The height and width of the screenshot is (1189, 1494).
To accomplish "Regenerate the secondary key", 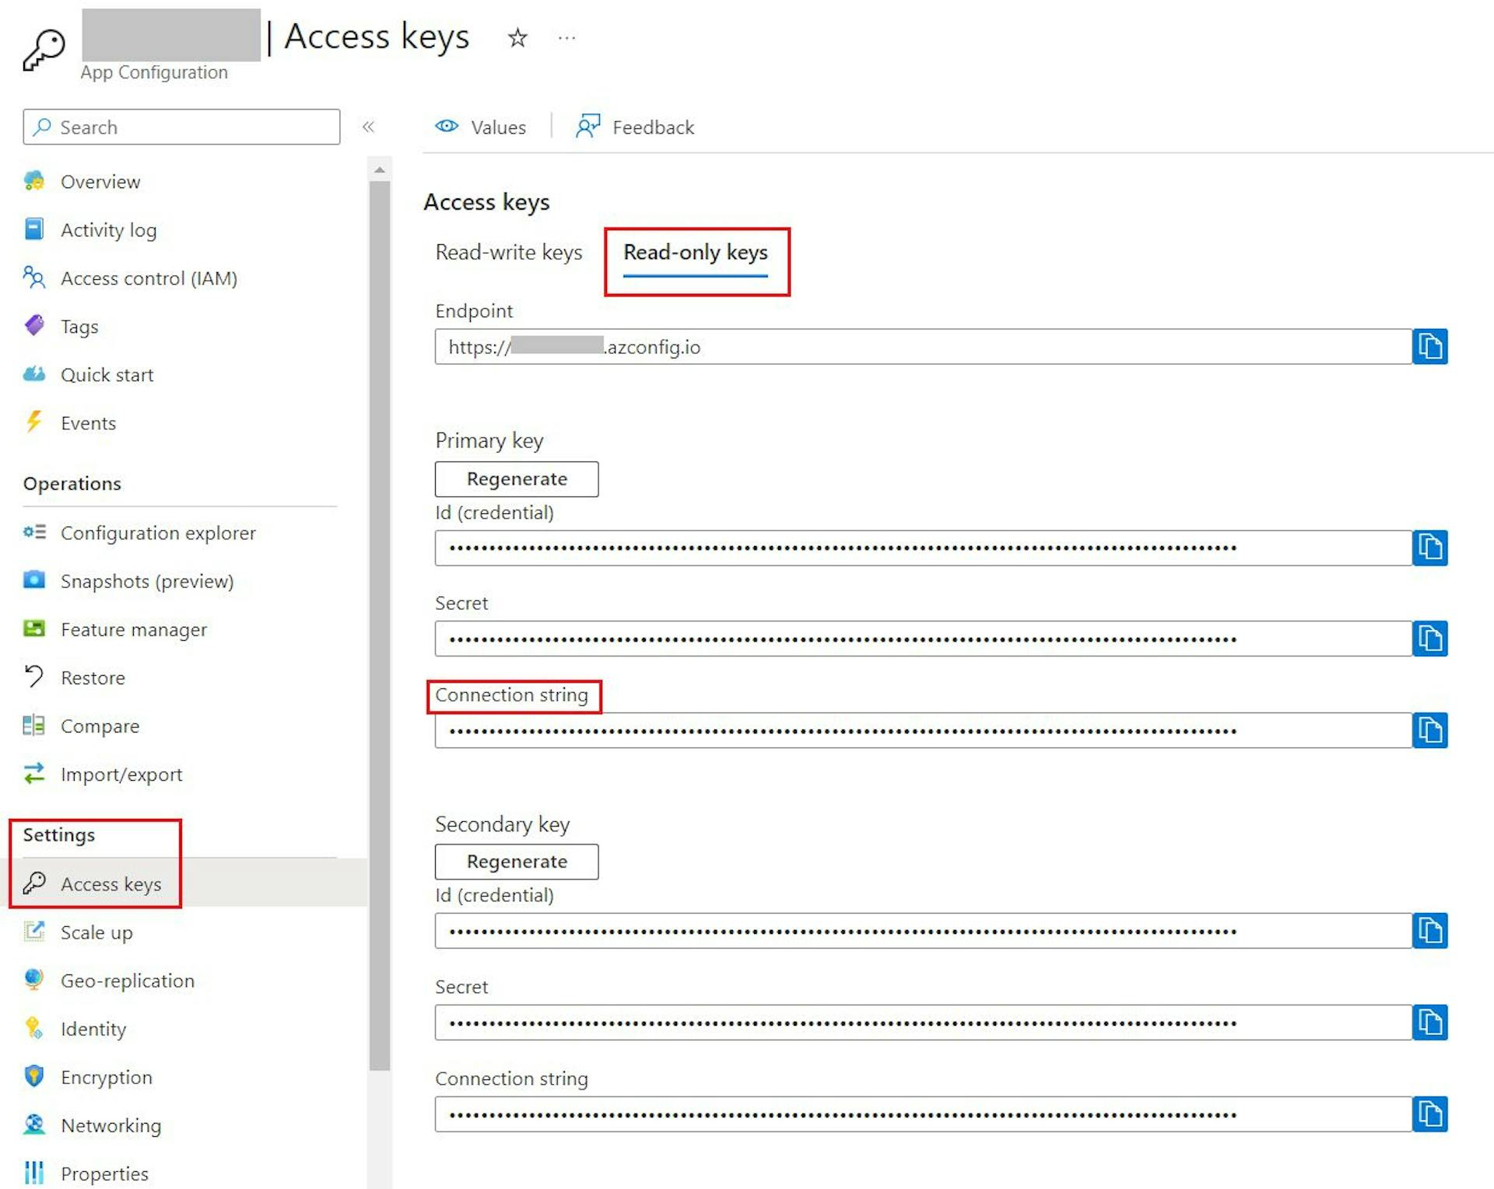I will (516, 862).
